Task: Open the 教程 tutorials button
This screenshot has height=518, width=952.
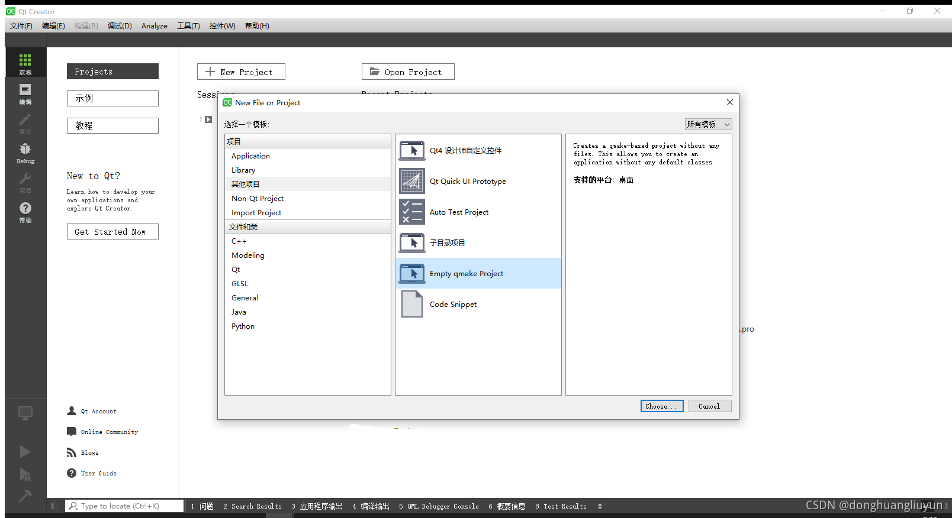Action: click(x=112, y=125)
